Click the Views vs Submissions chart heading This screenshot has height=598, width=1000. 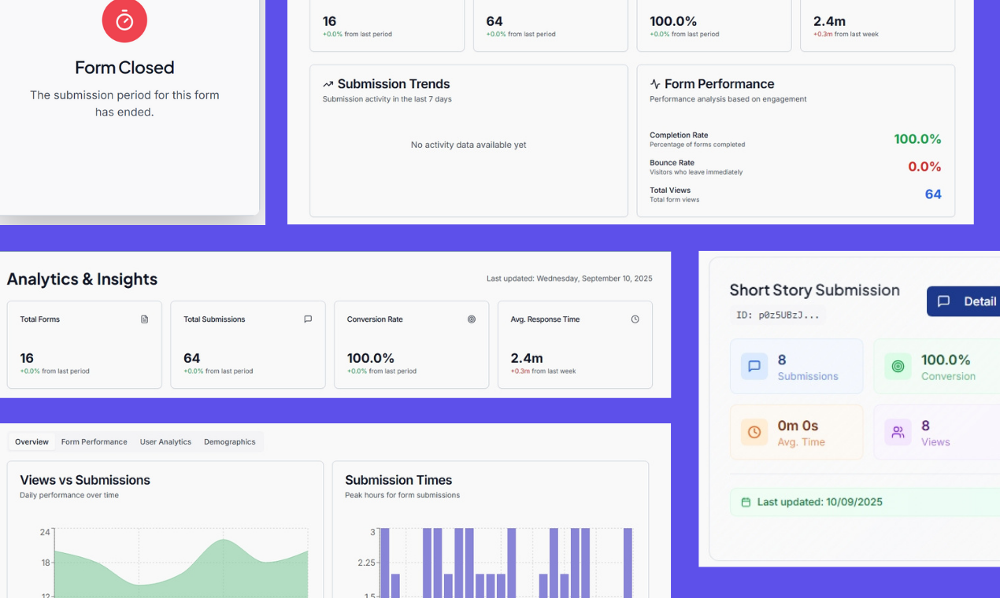85,480
